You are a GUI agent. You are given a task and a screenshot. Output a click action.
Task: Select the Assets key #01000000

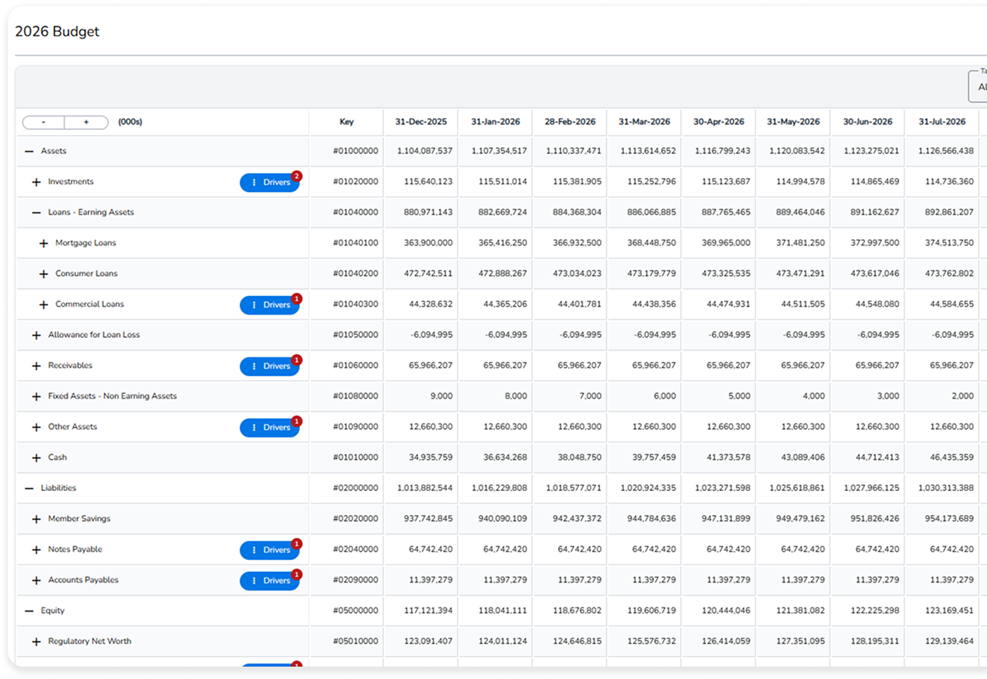pos(356,151)
